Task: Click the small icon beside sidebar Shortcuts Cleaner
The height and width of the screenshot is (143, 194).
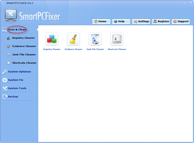Action: 8,63
